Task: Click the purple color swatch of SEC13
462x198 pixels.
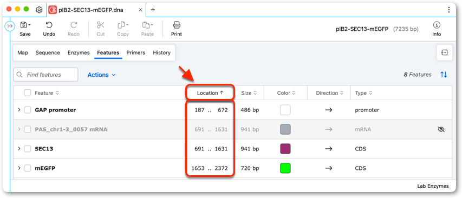Action: 285,149
